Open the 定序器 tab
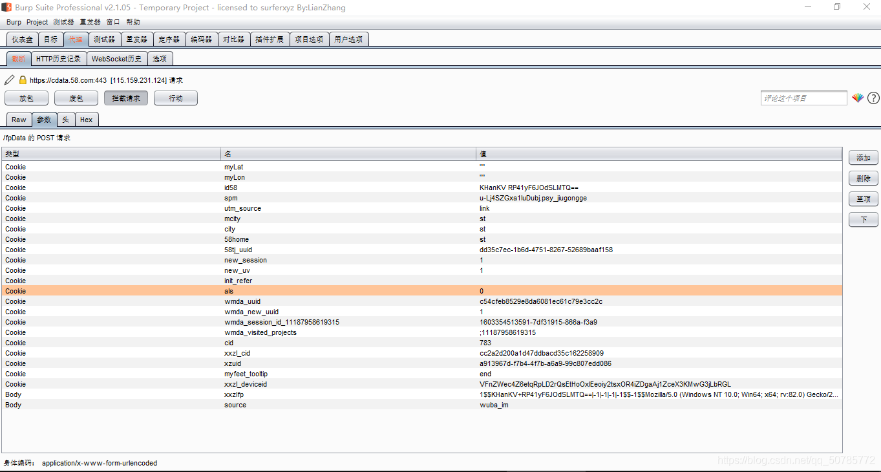The width and height of the screenshot is (881, 472). [169, 39]
